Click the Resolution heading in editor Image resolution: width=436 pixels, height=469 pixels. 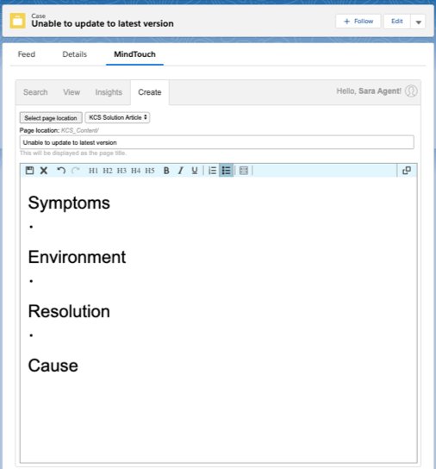(x=69, y=311)
